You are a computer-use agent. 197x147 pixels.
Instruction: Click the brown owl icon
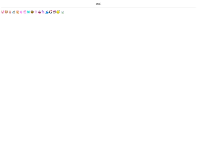[x=32, y=12]
